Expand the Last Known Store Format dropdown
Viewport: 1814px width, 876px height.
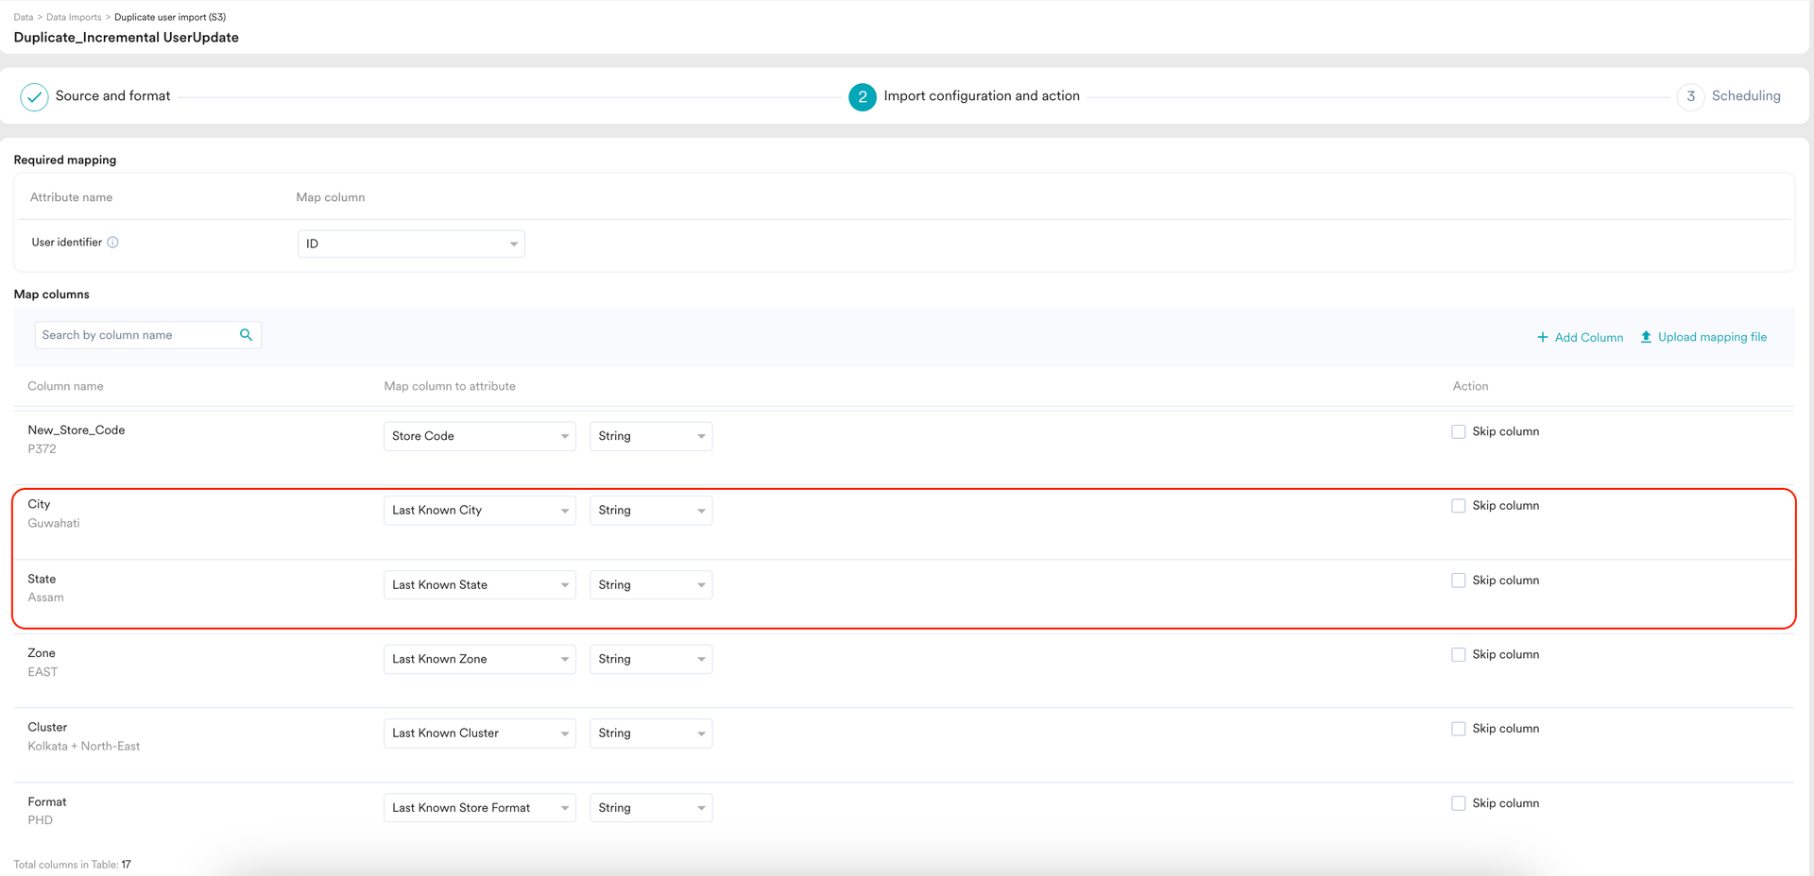pyautogui.click(x=479, y=808)
